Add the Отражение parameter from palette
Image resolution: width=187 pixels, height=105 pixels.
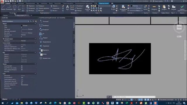pos(44,46)
